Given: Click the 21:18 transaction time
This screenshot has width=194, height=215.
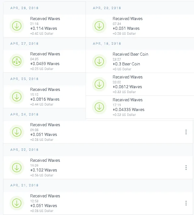Looking at the screenshot, I should coord(34,24).
